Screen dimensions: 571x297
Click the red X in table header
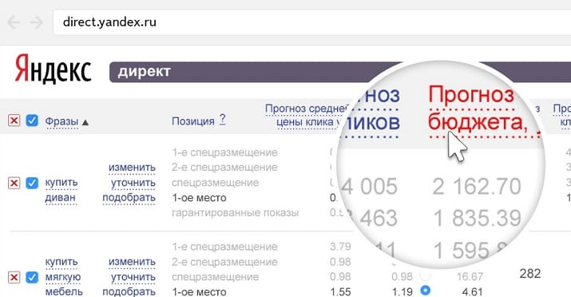tap(14, 120)
